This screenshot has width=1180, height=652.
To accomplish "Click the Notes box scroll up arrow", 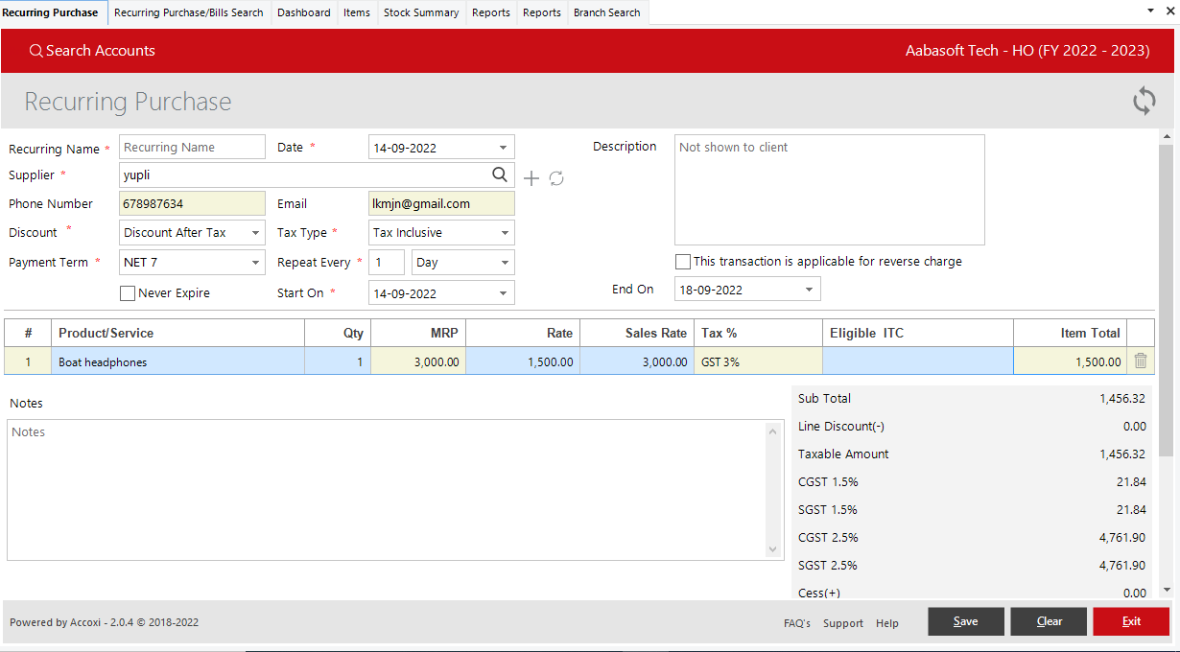I will [x=774, y=432].
